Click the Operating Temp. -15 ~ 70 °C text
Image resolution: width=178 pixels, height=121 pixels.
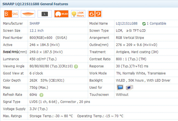(100, 116)
